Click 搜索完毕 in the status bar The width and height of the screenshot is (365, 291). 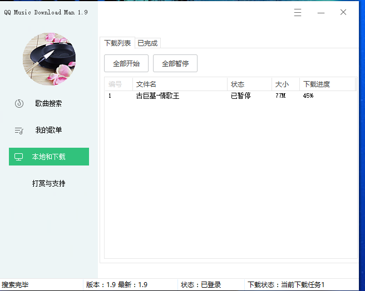(15, 285)
